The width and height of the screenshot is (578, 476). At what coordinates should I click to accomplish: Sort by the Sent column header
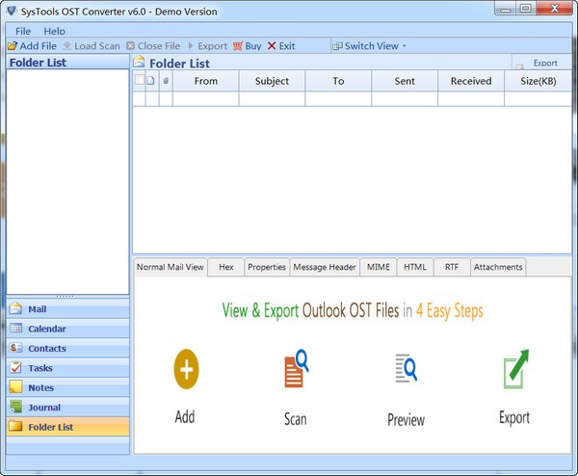(x=405, y=81)
